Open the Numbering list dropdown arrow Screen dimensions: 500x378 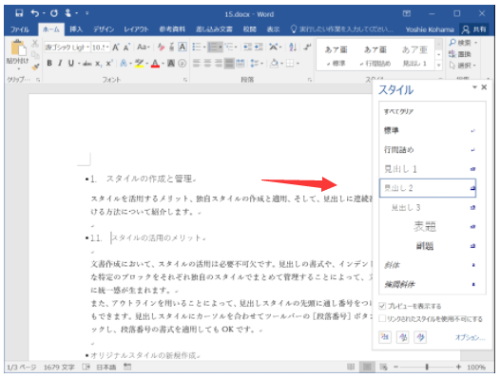pos(220,47)
